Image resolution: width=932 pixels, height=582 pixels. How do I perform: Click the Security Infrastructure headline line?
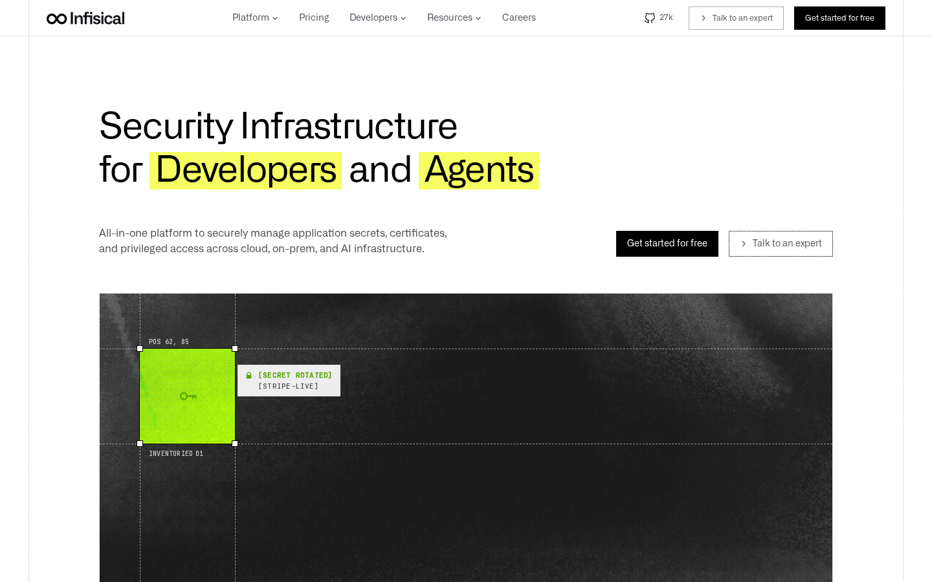278,125
